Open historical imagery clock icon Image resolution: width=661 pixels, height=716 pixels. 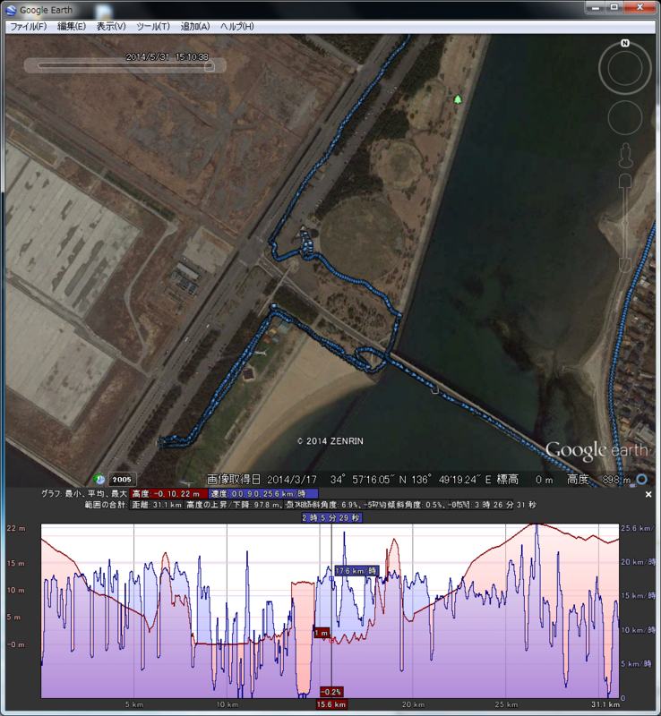(x=99, y=479)
